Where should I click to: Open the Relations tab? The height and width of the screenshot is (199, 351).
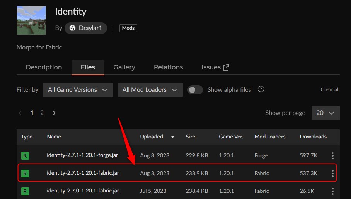coord(168,67)
